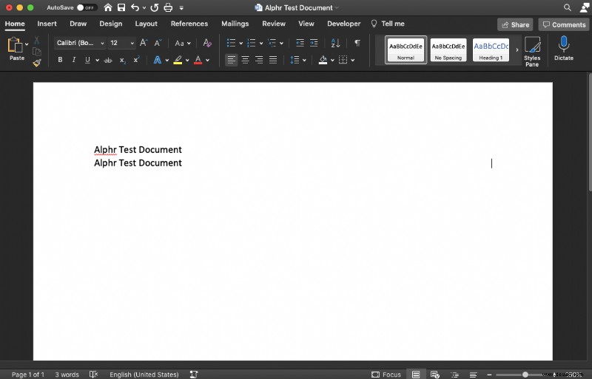Click the Clear All Formatting icon

point(207,43)
